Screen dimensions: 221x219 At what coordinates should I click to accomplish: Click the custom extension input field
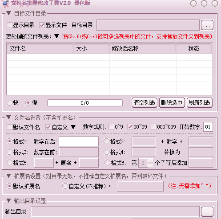tap(140, 186)
